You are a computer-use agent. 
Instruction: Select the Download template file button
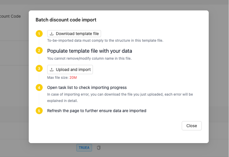point(74,33)
